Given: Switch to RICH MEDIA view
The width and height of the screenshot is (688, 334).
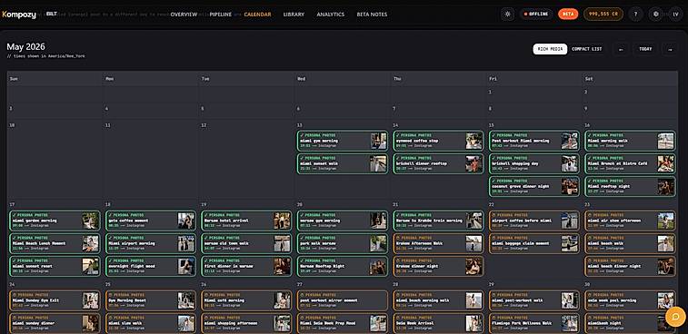Looking at the screenshot, I should [x=550, y=49].
